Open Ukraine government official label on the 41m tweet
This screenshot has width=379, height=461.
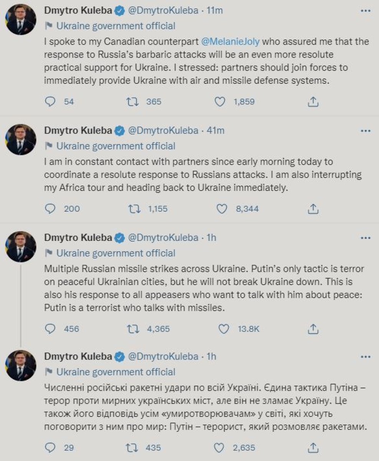coord(116,146)
